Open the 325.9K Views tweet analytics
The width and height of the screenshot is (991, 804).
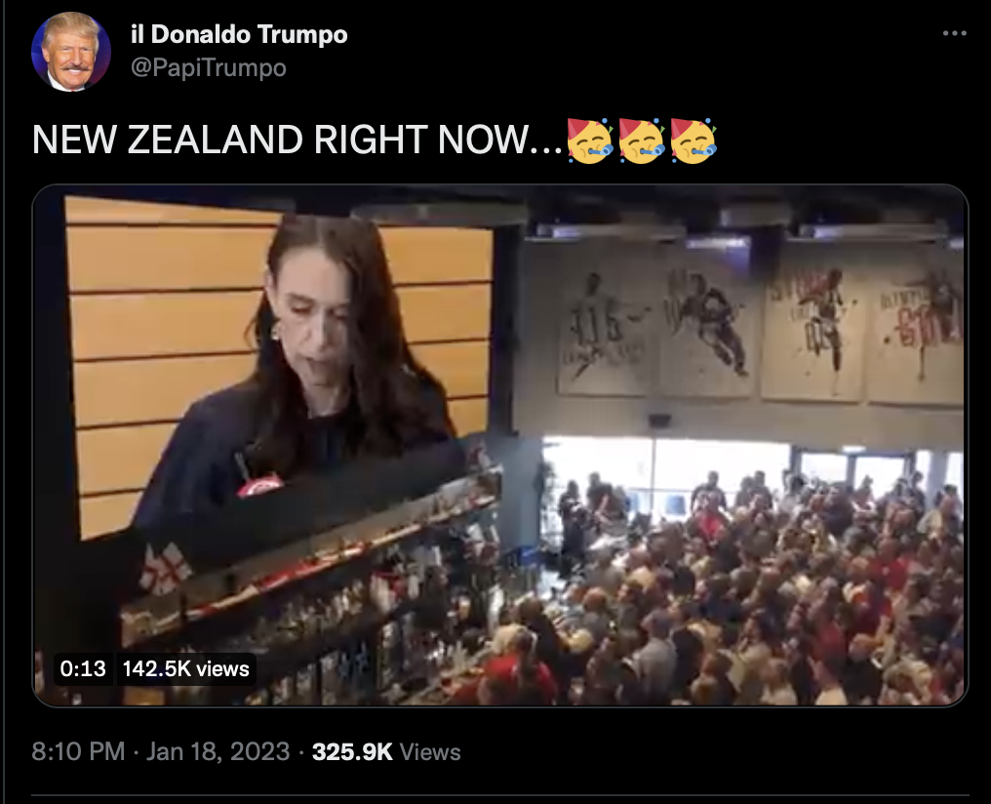point(386,751)
